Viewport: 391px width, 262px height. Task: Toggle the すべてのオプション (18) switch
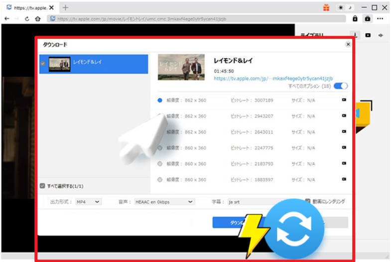pos(340,86)
